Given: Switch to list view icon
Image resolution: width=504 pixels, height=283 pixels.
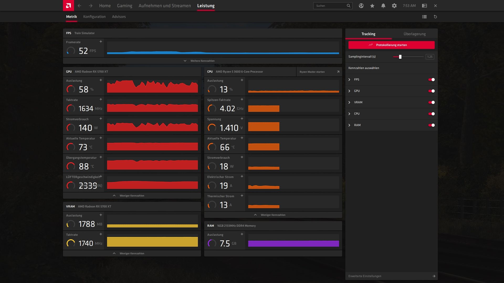Looking at the screenshot, I should (x=424, y=17).
